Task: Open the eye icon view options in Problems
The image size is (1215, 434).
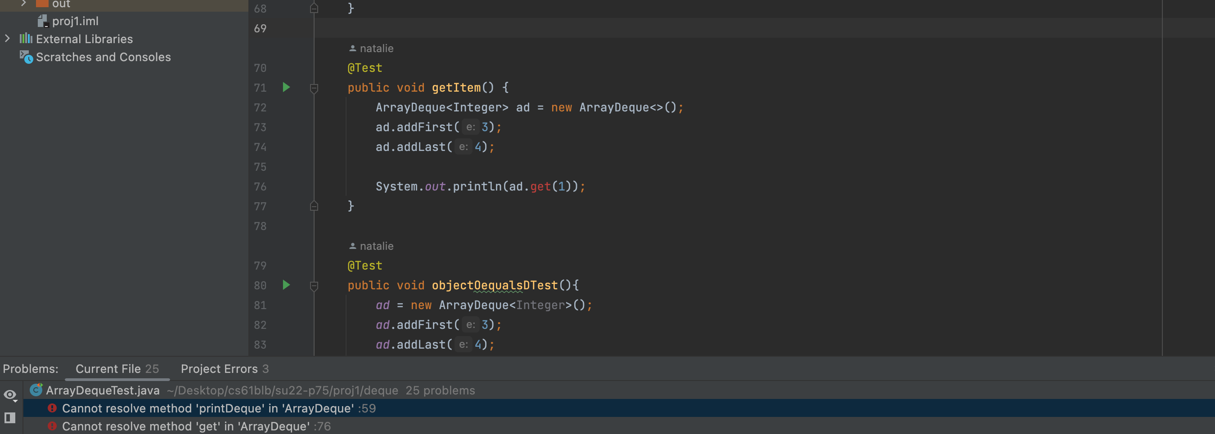Action: [10, 394]
